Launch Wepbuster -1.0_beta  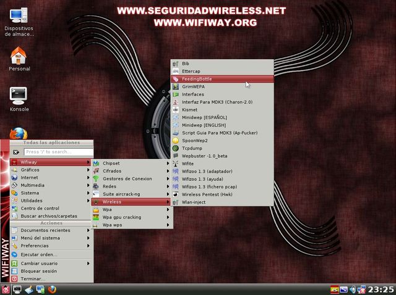[x=222, y=156]
